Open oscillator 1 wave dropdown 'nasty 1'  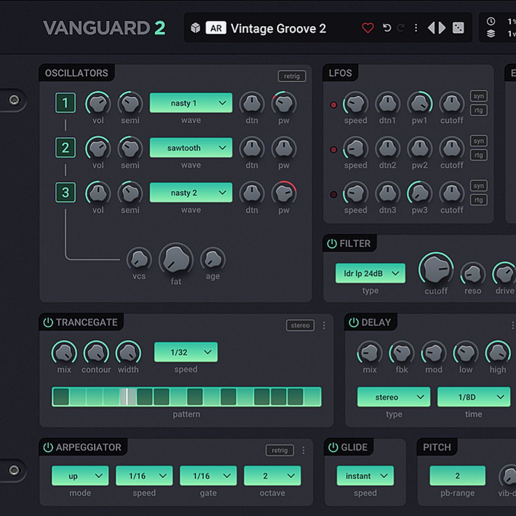coord(191,103)
